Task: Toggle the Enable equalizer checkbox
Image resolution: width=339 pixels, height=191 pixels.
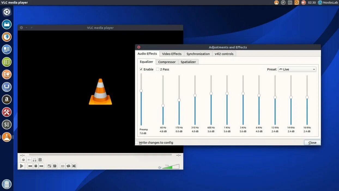Action: coord(141,69)
